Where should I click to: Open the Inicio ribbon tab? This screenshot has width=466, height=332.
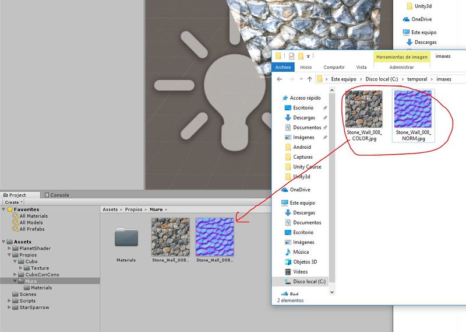pos(306,67)
